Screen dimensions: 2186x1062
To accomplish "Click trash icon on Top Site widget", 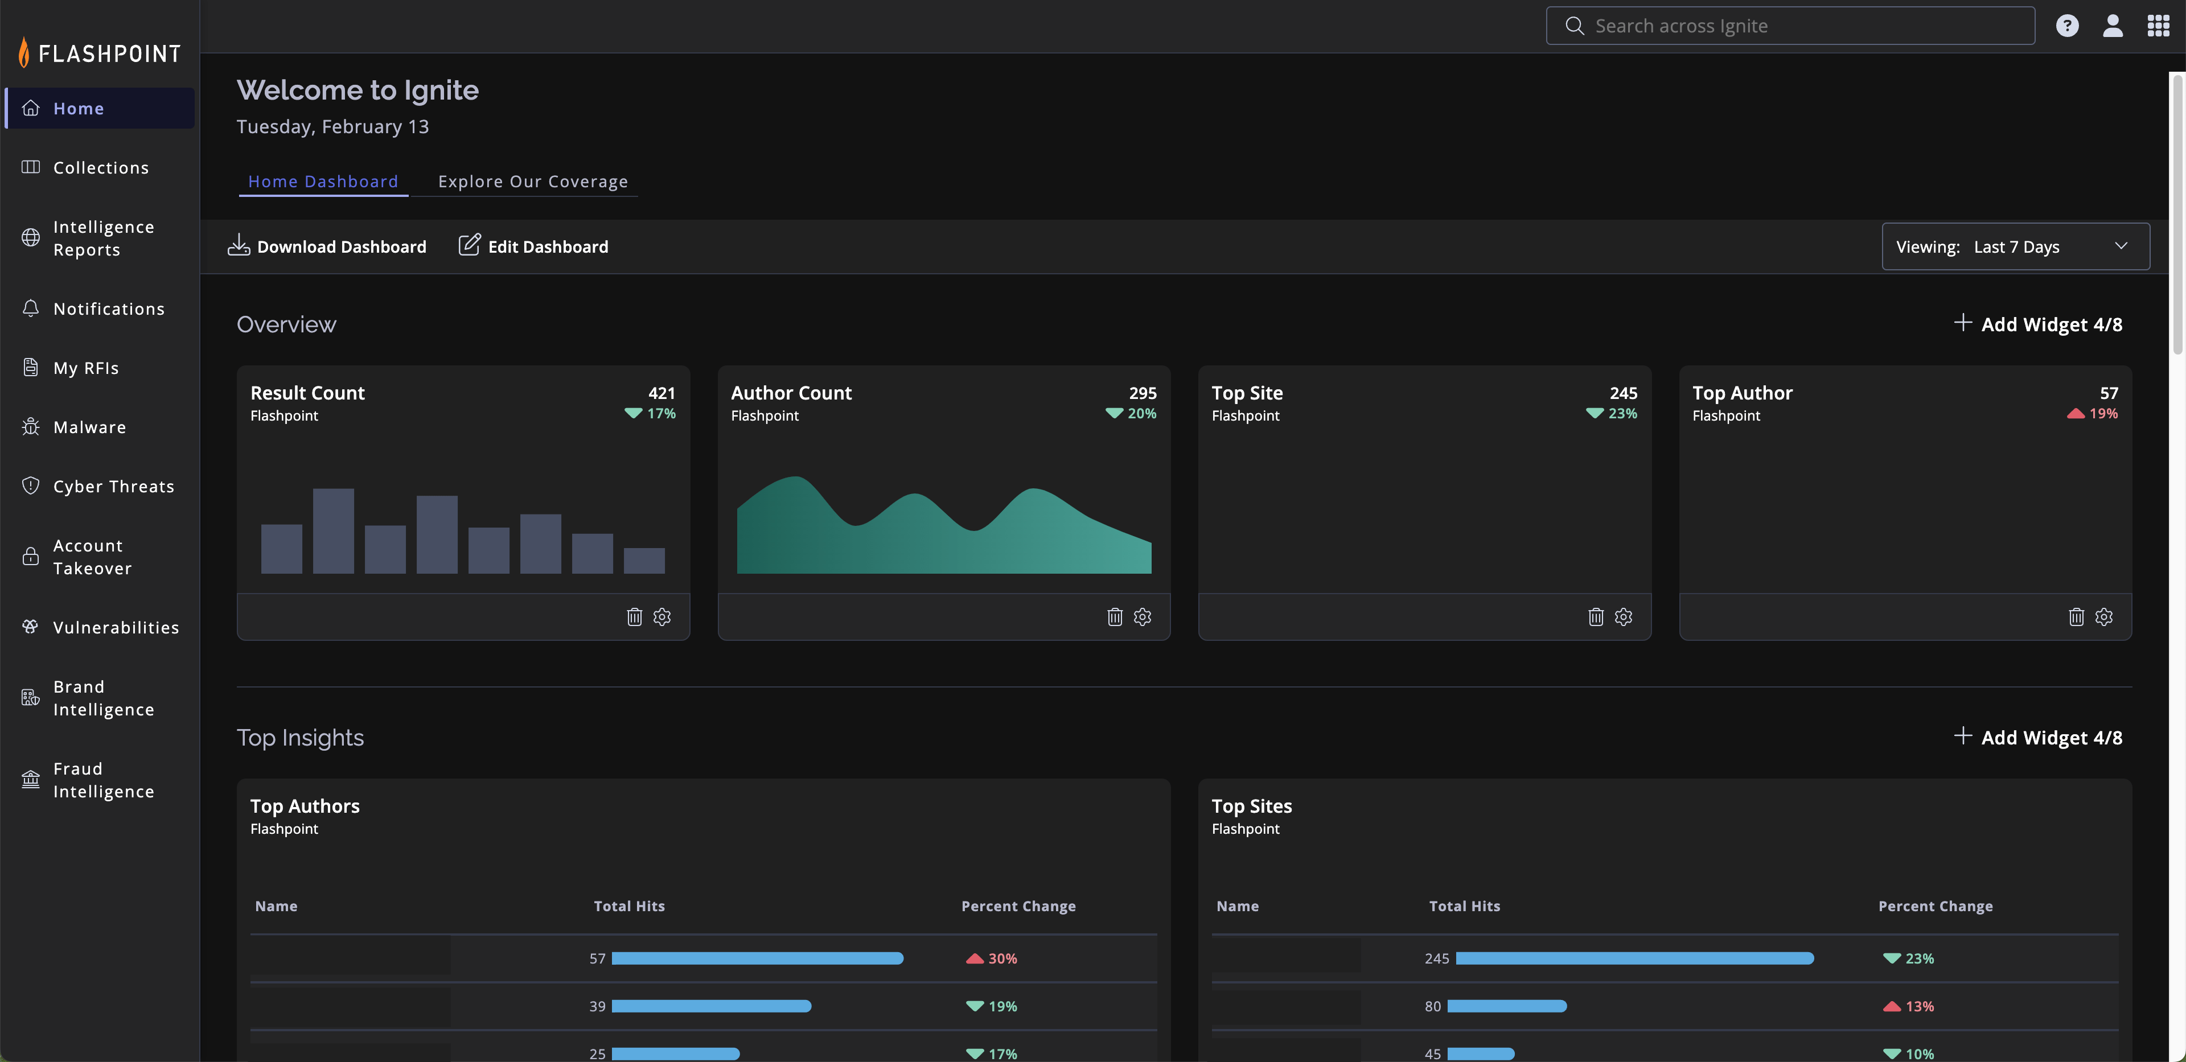I will [1595, 617].
